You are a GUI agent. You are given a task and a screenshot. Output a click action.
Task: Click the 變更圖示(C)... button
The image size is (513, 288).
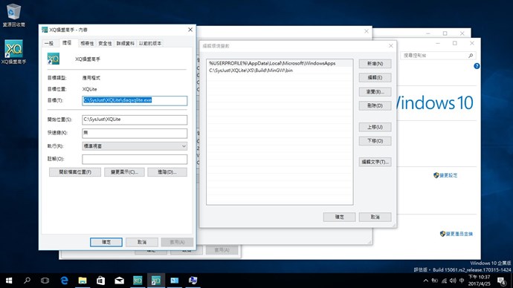pyautogui.click(x=124, y=172)
